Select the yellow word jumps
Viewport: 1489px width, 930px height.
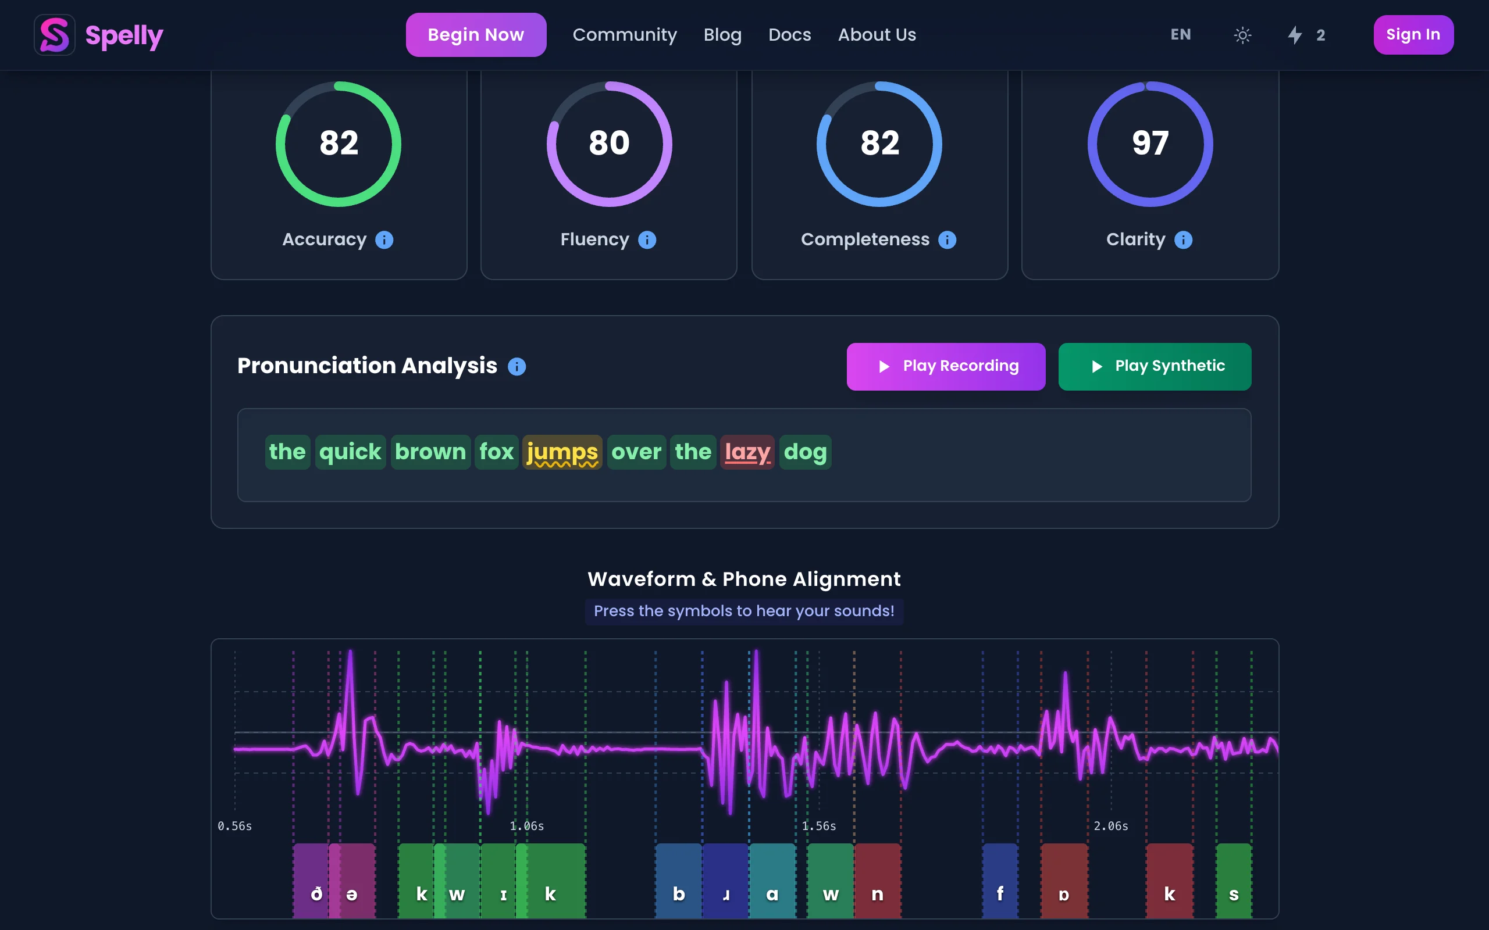click(x=562, y=452)
